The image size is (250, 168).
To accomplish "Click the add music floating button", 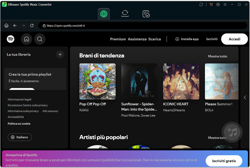I will 232,132.
